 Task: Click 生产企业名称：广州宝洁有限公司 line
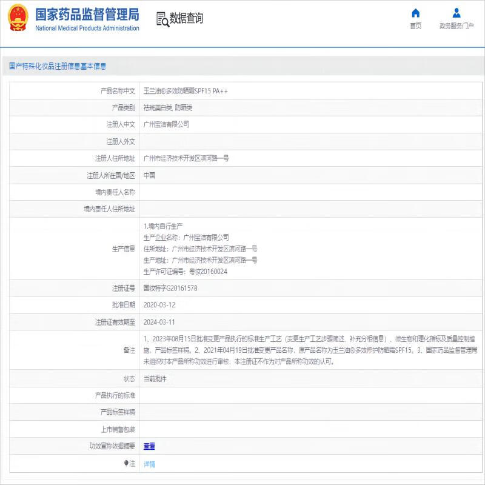tap(186, 238)
